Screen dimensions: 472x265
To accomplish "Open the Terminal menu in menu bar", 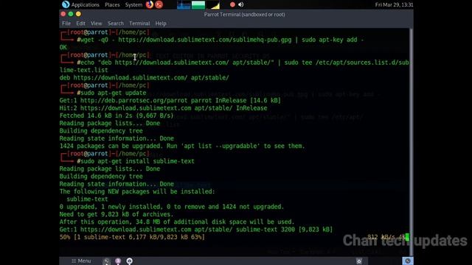I will pos(139,23).
